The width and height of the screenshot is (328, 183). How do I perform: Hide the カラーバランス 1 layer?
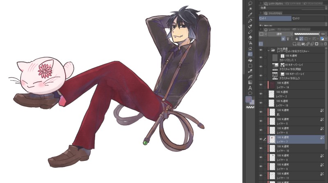pyautogui.click(x=261, y=58)
